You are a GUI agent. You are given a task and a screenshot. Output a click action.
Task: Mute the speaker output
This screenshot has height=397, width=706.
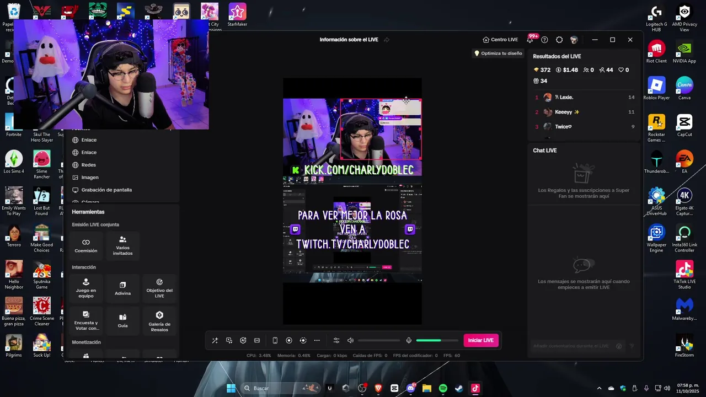tap(350, 340)
